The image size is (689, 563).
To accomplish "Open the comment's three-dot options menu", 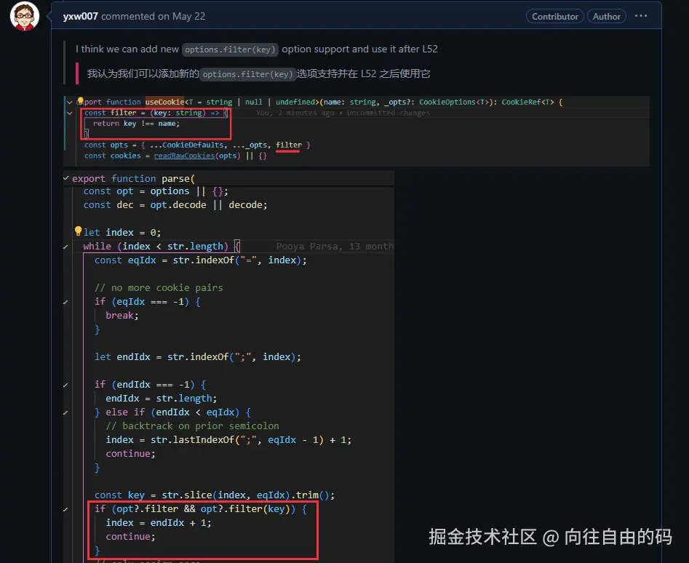I will pyautogui.click(x=641, y=16).
